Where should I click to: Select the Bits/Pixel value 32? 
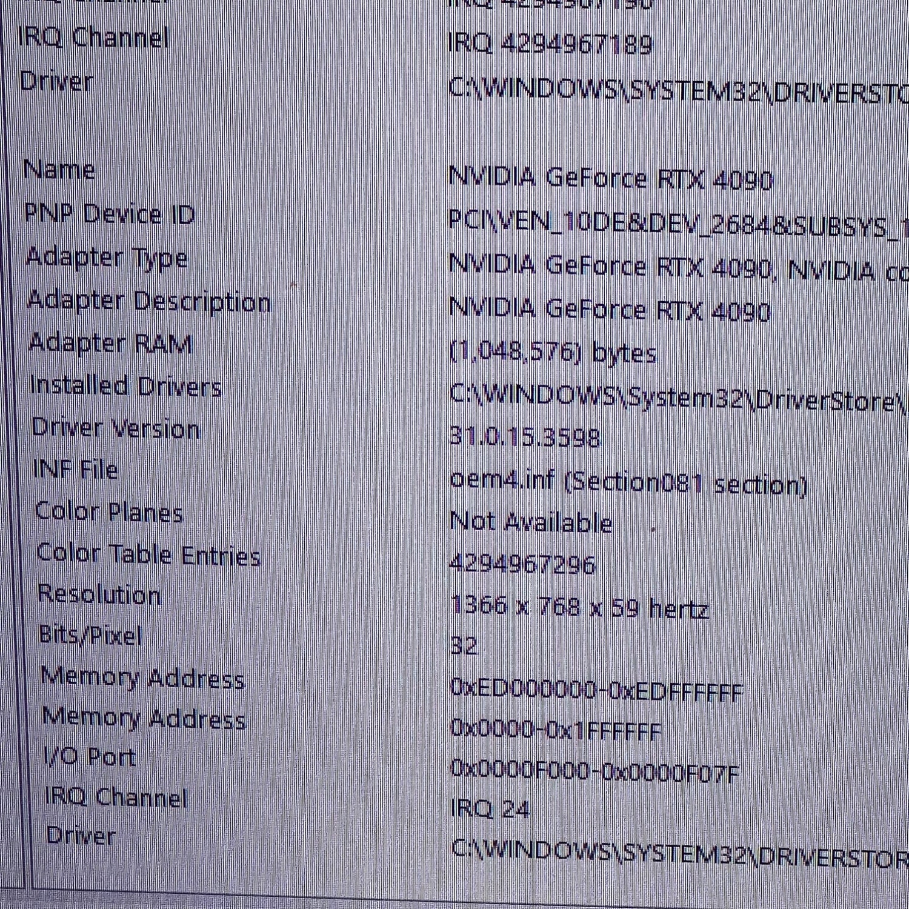point(464,645)
